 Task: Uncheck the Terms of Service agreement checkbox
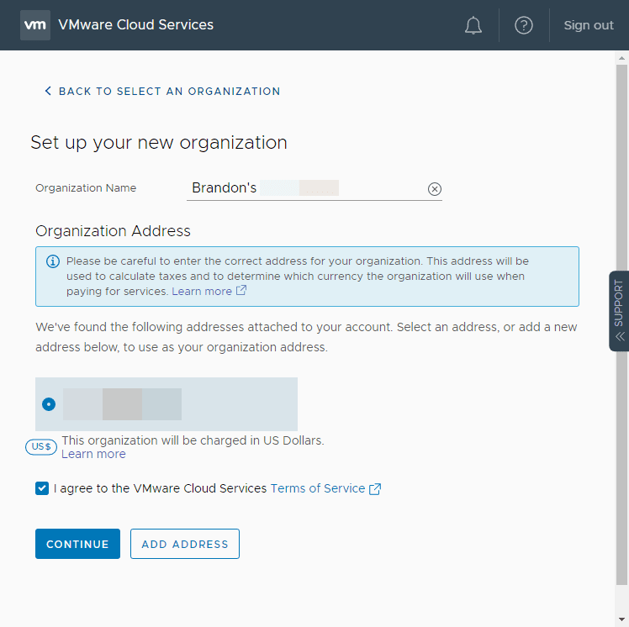pos(42,488)
